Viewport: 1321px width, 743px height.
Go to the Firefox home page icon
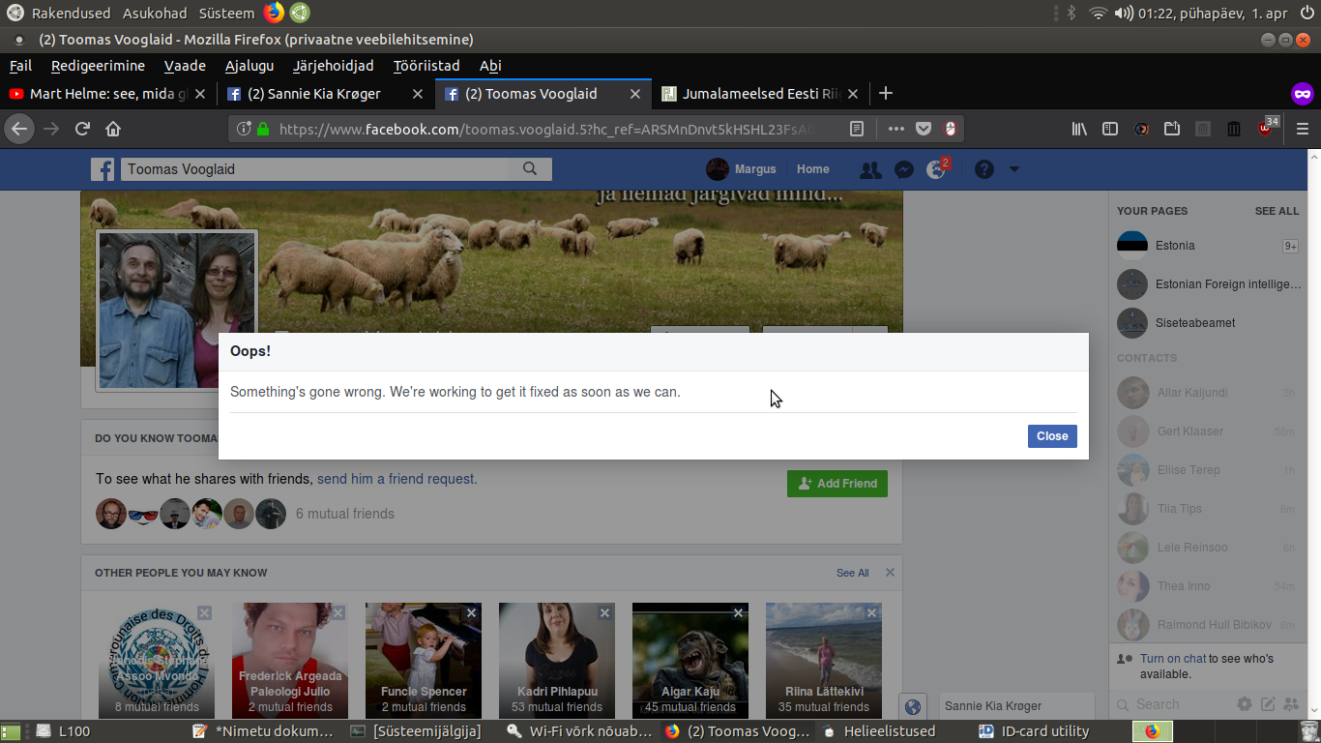tap(113, 129)
